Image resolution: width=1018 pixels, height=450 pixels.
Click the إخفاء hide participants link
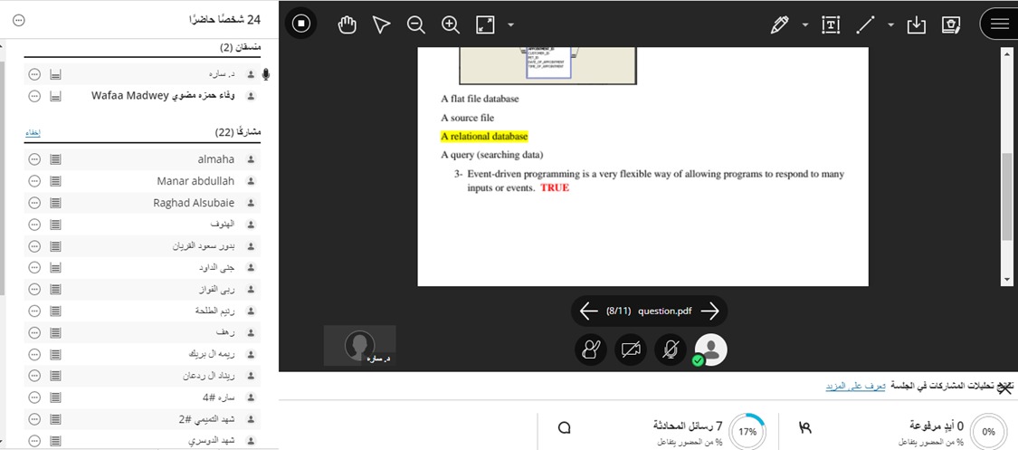(x=32, y=133)
